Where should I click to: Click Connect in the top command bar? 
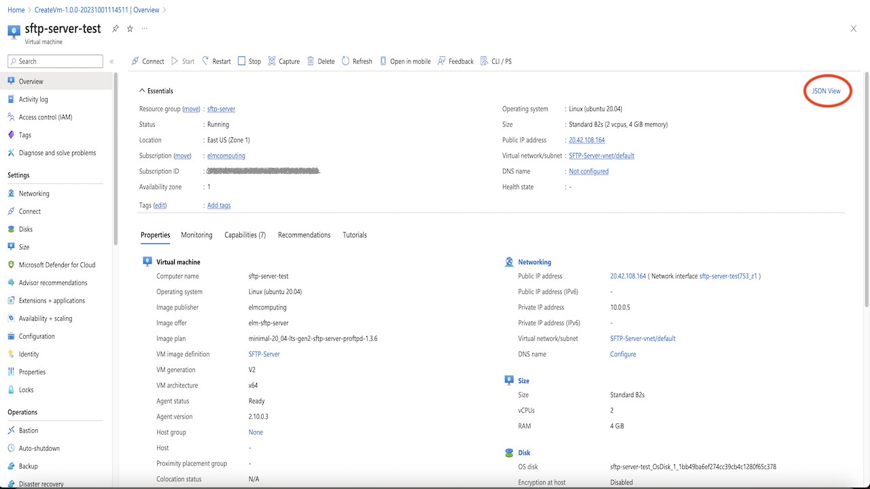(x=147, y=61)
